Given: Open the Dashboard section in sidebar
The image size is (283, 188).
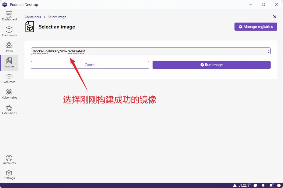Looking at the screenshot, I should click(9, 16).
